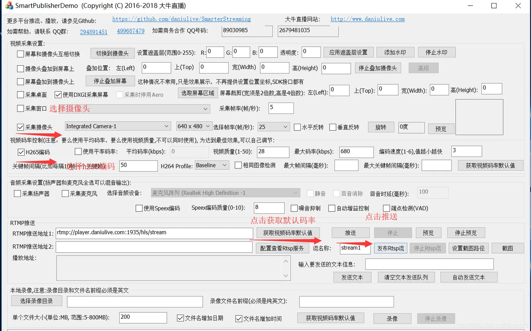Click the 应用遮盖层设置 button
The image size is (531, 331).
[348, 52]
